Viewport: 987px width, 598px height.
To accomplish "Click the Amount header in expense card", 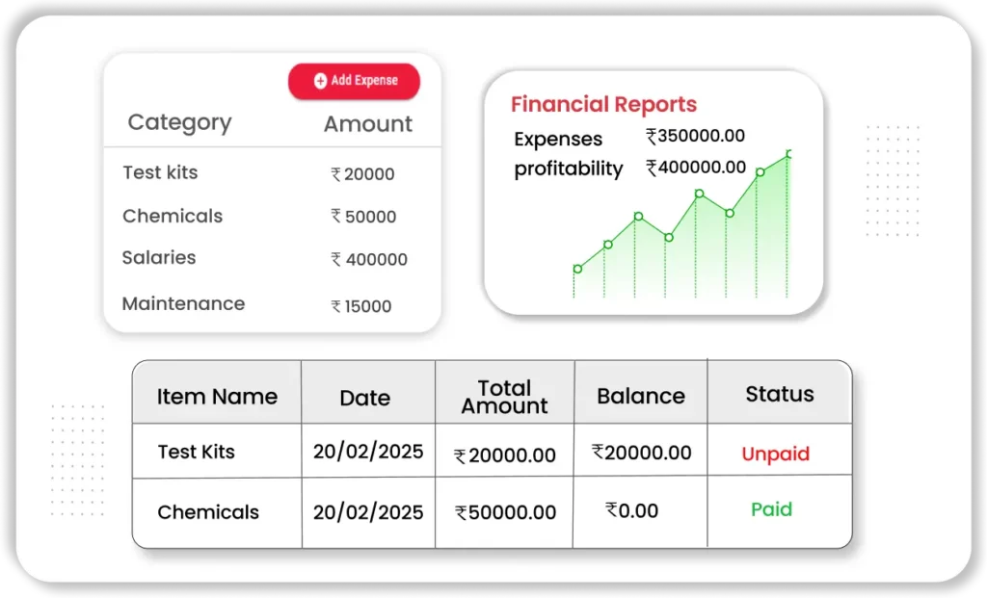I will coord(367,124).
